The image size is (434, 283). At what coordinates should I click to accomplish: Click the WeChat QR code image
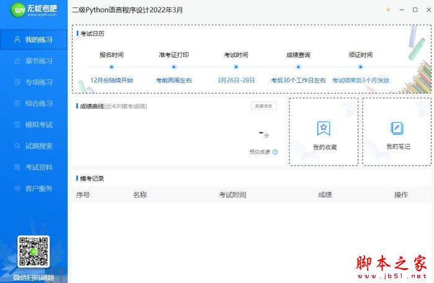(x=33, y=251)
